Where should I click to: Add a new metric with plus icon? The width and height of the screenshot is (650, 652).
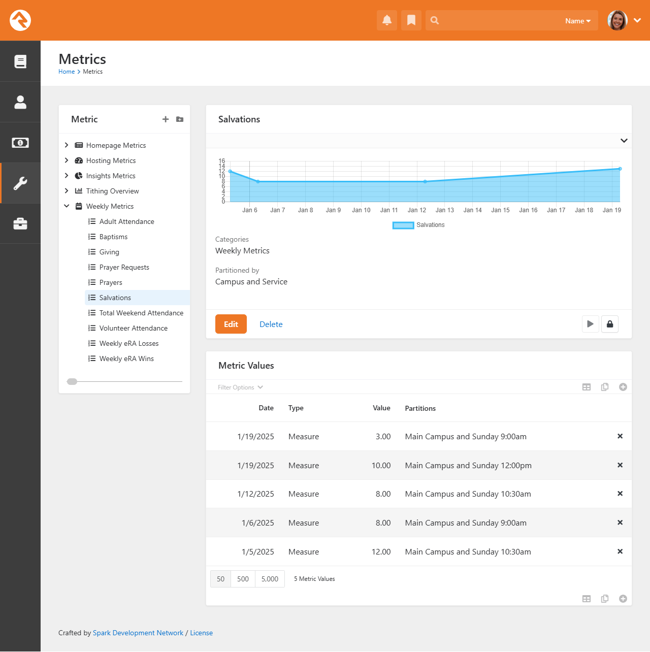(x=166, y=119)
